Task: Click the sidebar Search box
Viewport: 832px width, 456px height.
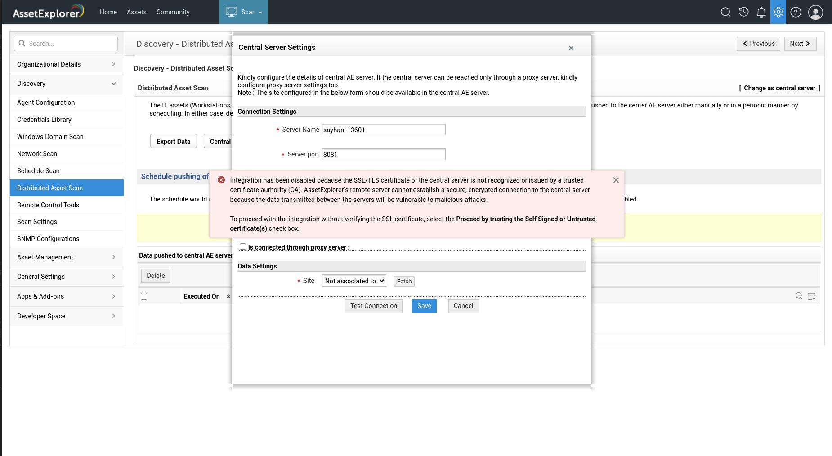Action: (x=66, y=44)
